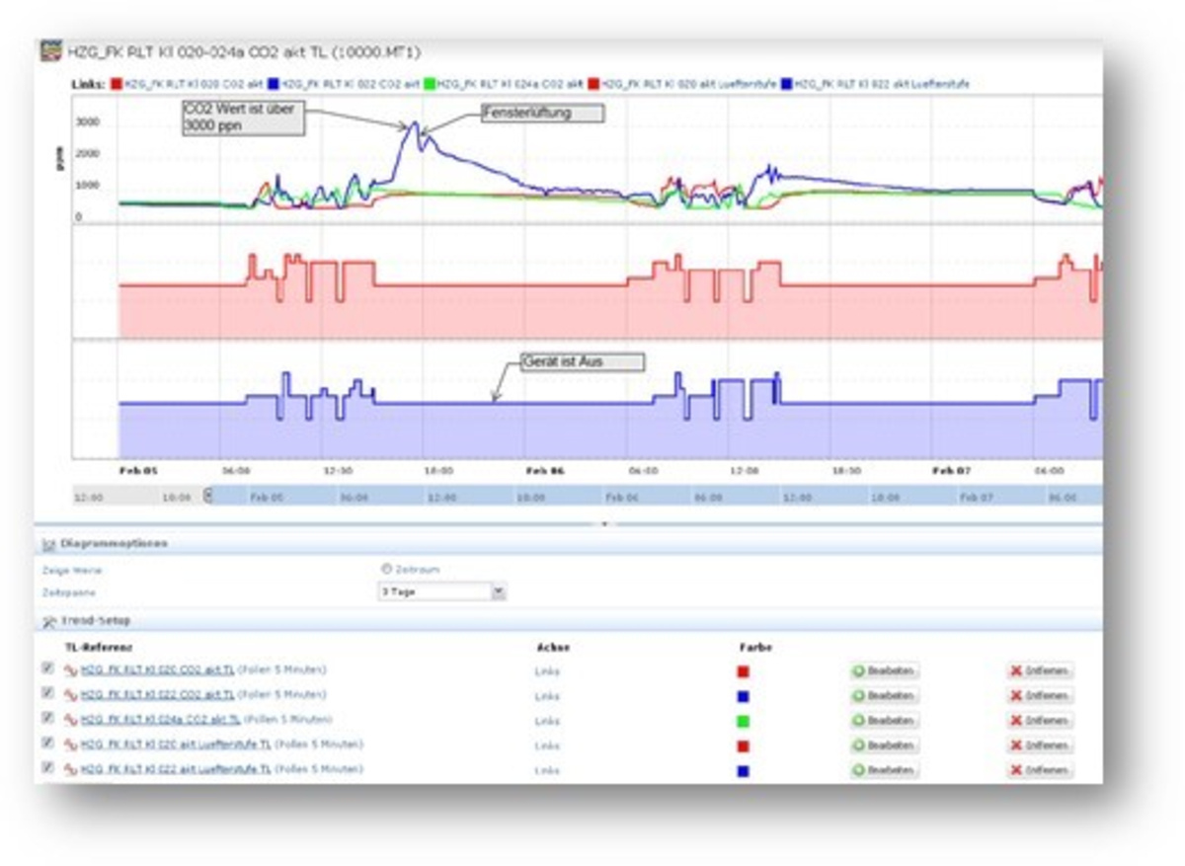Click Entfernen for the KI 024a CO2 row

(1040, 721)
